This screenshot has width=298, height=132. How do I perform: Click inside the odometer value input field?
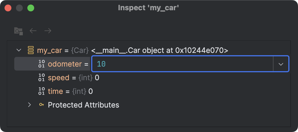[182, 64]
